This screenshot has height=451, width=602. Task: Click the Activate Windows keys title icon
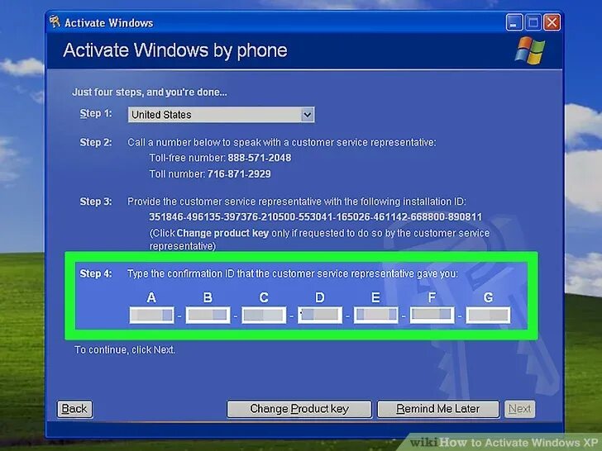pos(55,21)
